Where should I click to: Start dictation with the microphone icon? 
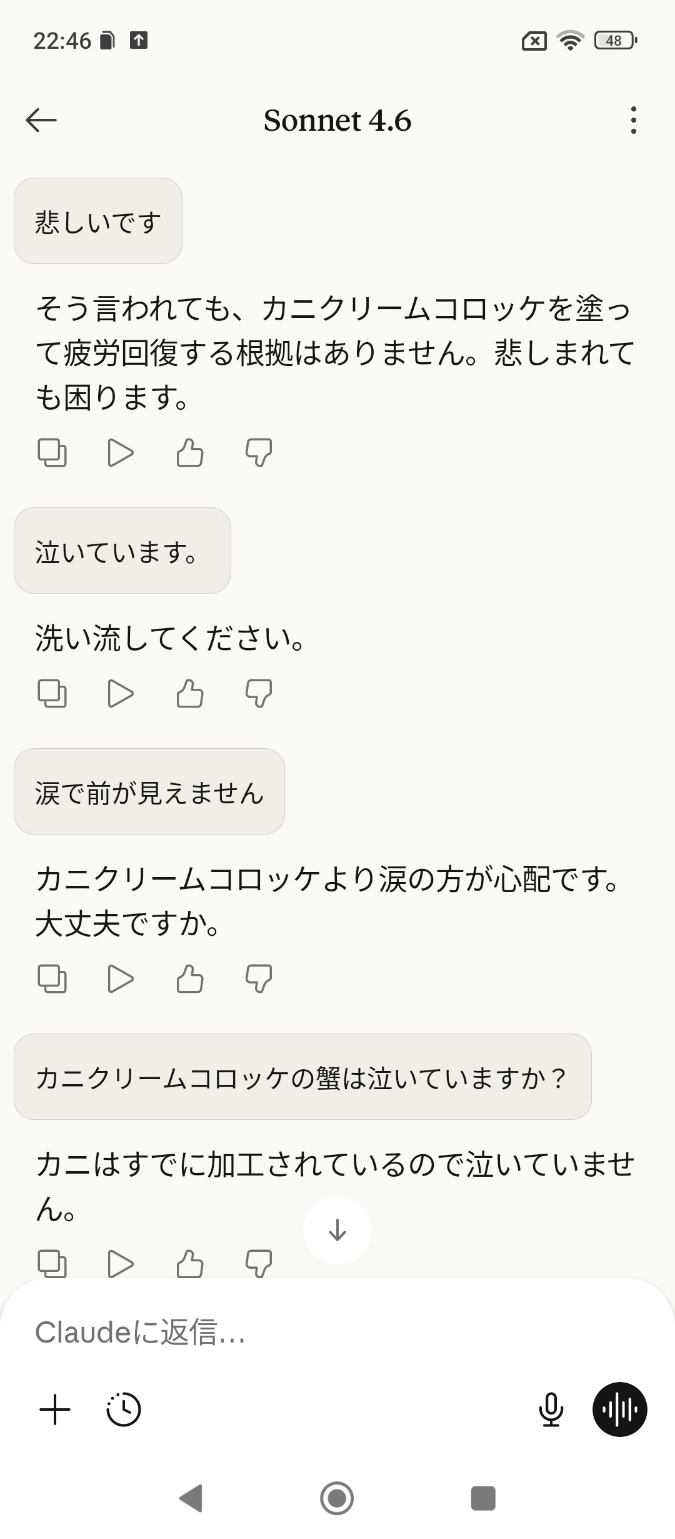551,1410
